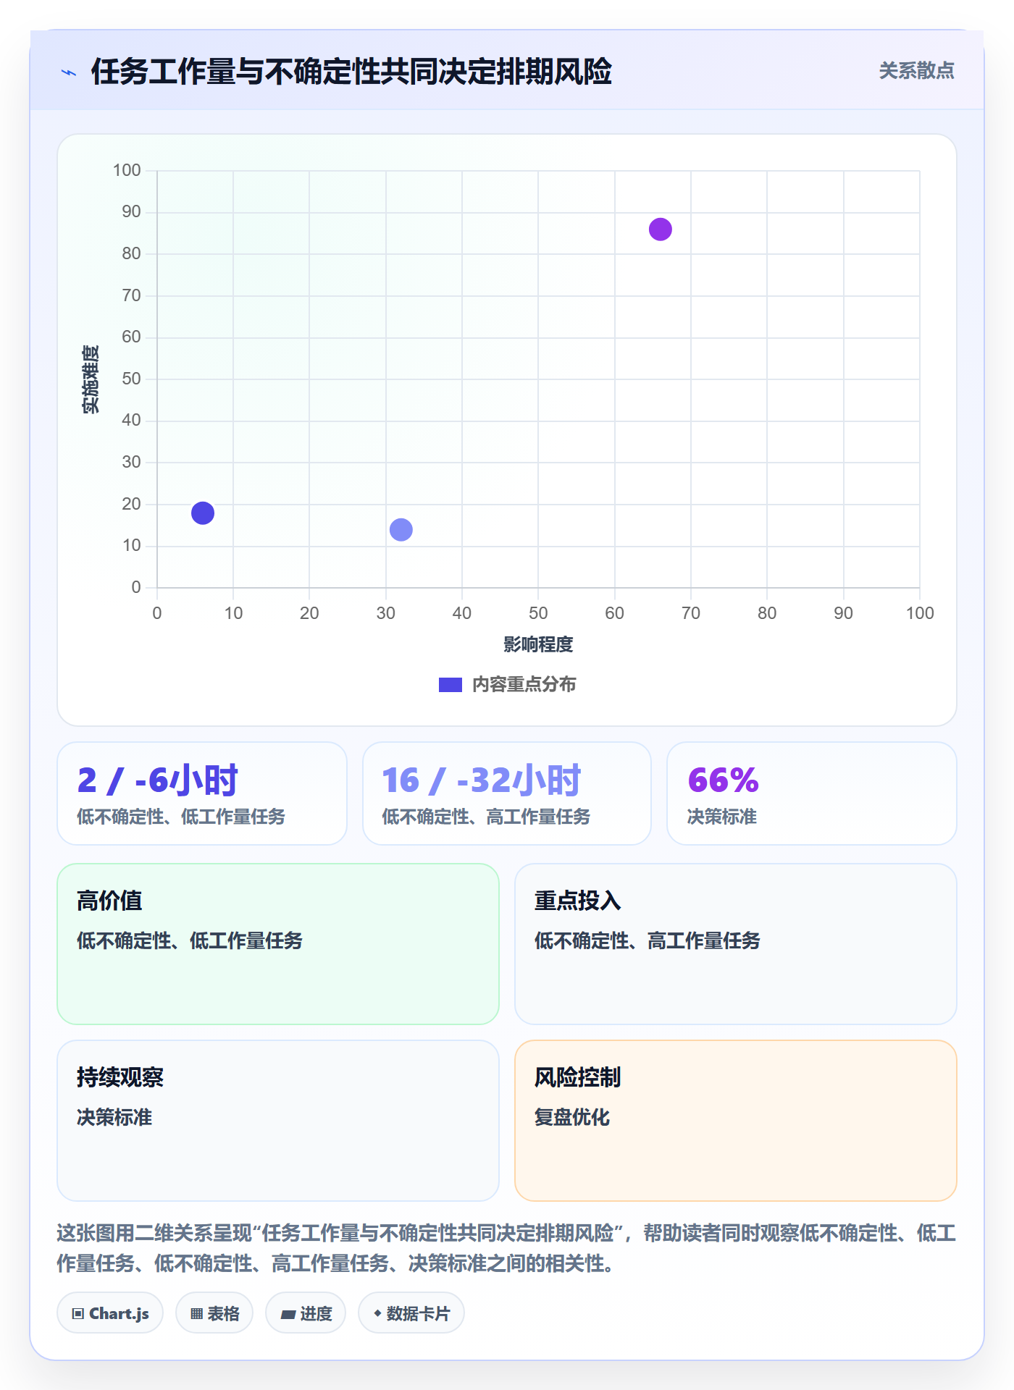Click the lightning bolt icon beside the title
The width and height of the screenshot is (1014, 1390).
[69, 72]
